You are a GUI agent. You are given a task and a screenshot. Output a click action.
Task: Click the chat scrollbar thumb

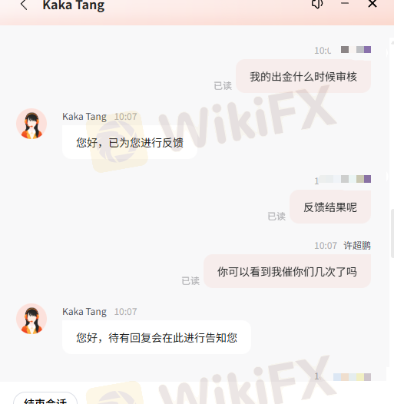point(392,233)
